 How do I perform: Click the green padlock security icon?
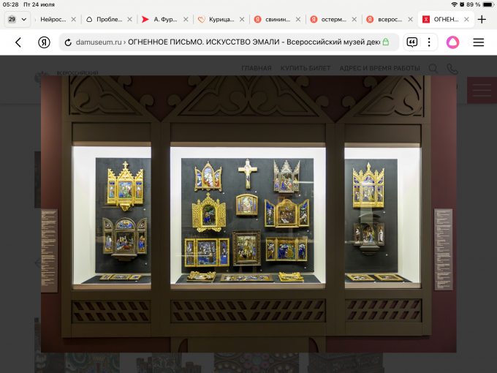click(386, 42)
